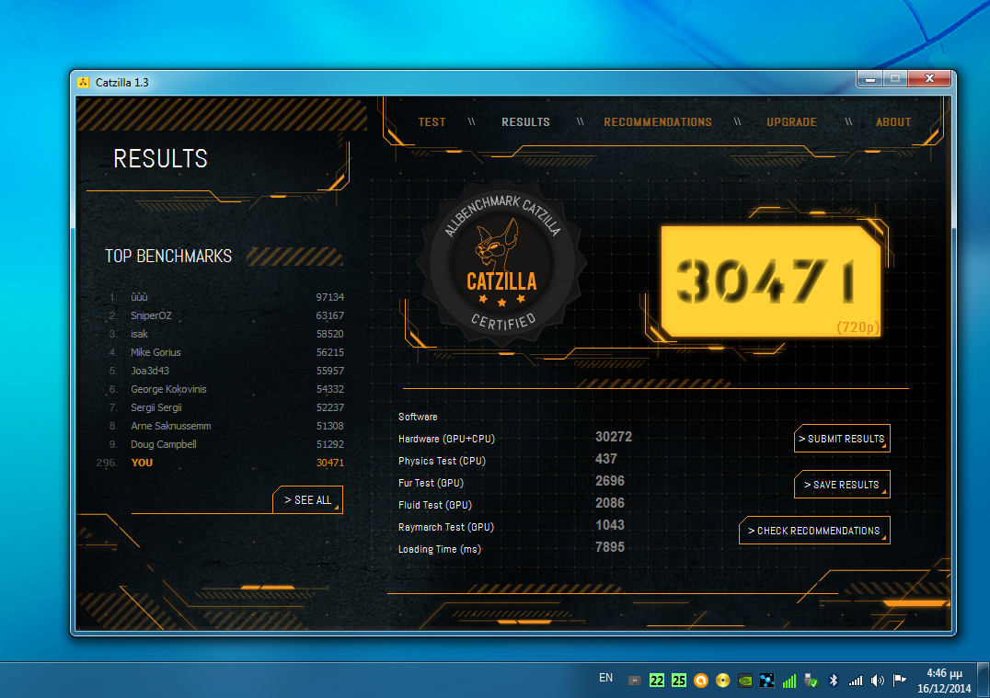Click the yellow 30471 score panel
Image resolution: width=990 pixels, height=698 pixels.
click(x=770, y=281)
